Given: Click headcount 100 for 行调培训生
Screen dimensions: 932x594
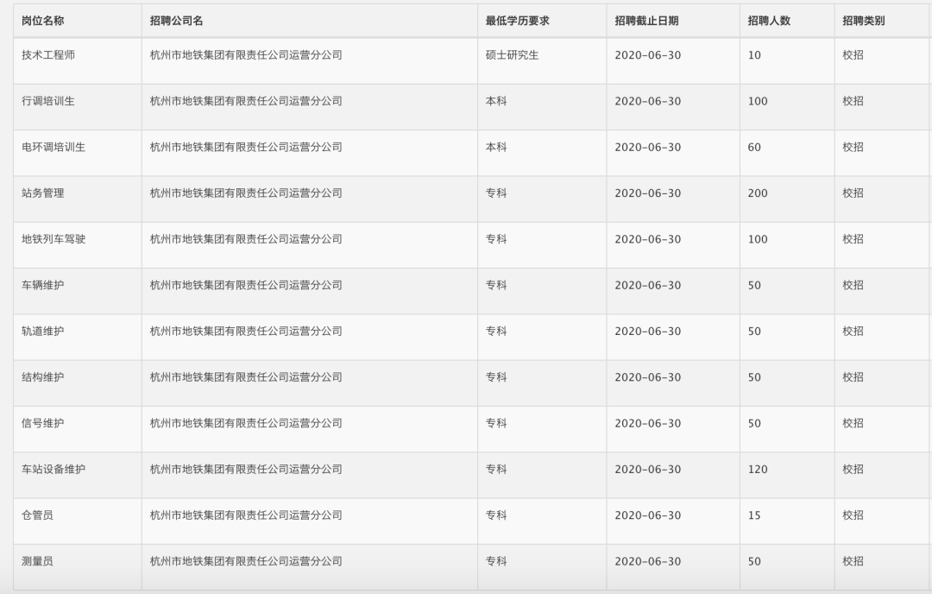Looking at the screenshot, I should click(x=758, y=101).
